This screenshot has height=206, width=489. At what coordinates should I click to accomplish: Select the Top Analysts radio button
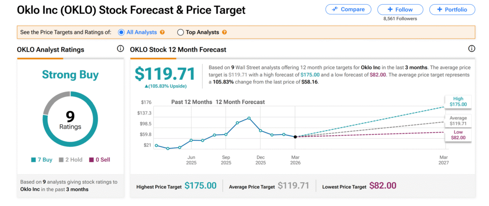[181, 32]
